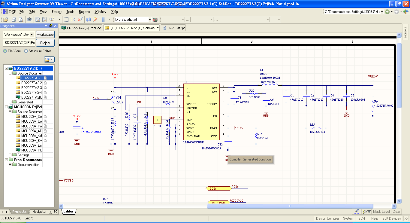Pin the Projects panel
The height and width of the screenshot is (223, 410).
click(51, 26)
